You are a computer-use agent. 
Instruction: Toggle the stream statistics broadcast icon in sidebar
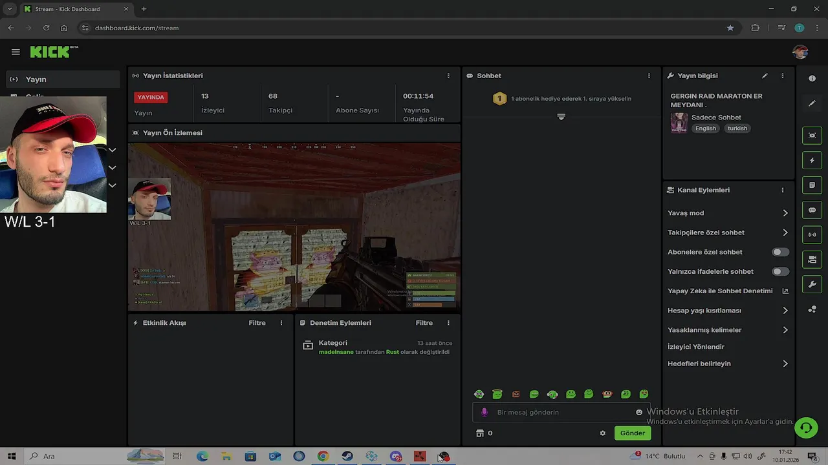(812, 234)
